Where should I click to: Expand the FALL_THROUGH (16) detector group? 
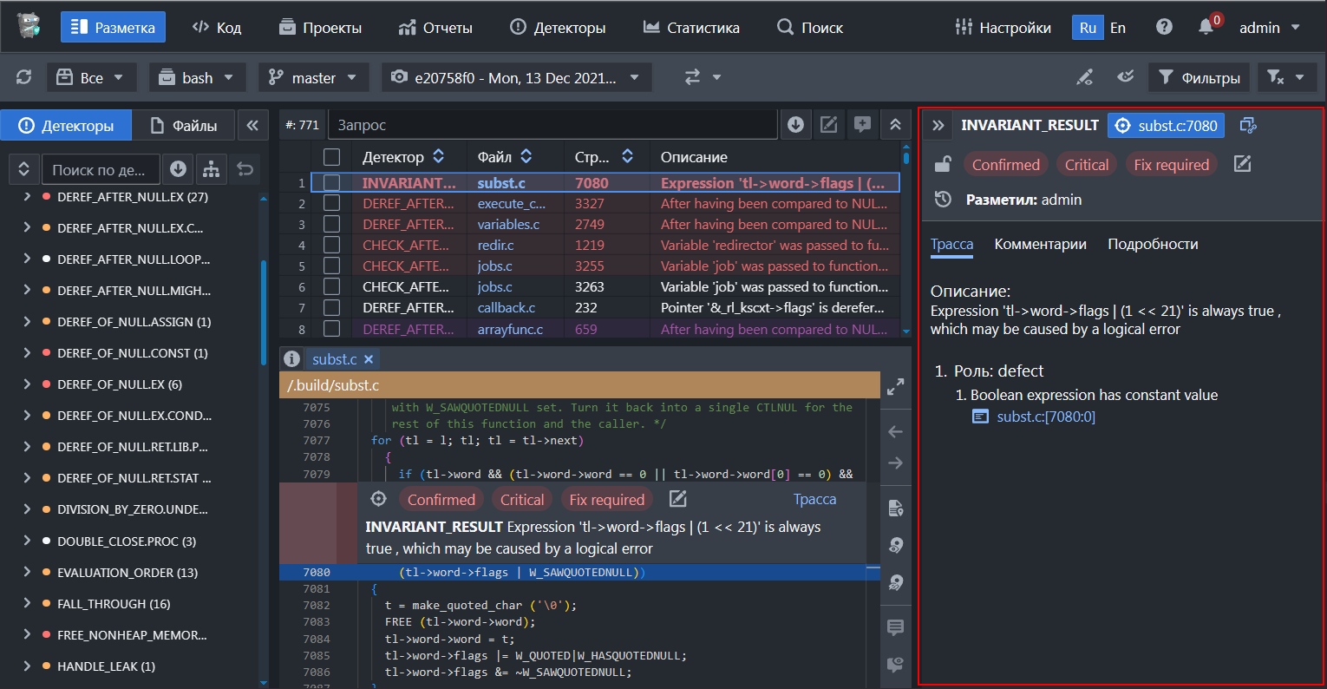point(27,604)
